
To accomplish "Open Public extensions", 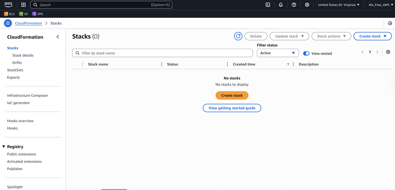I will (x=21, y=154).
